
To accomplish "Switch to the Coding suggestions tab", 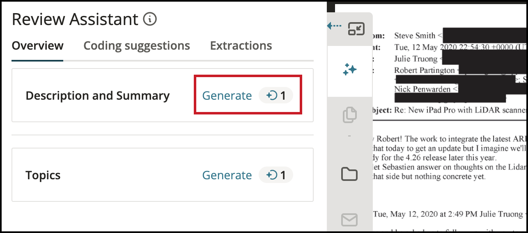I will (x=137, y=46).
